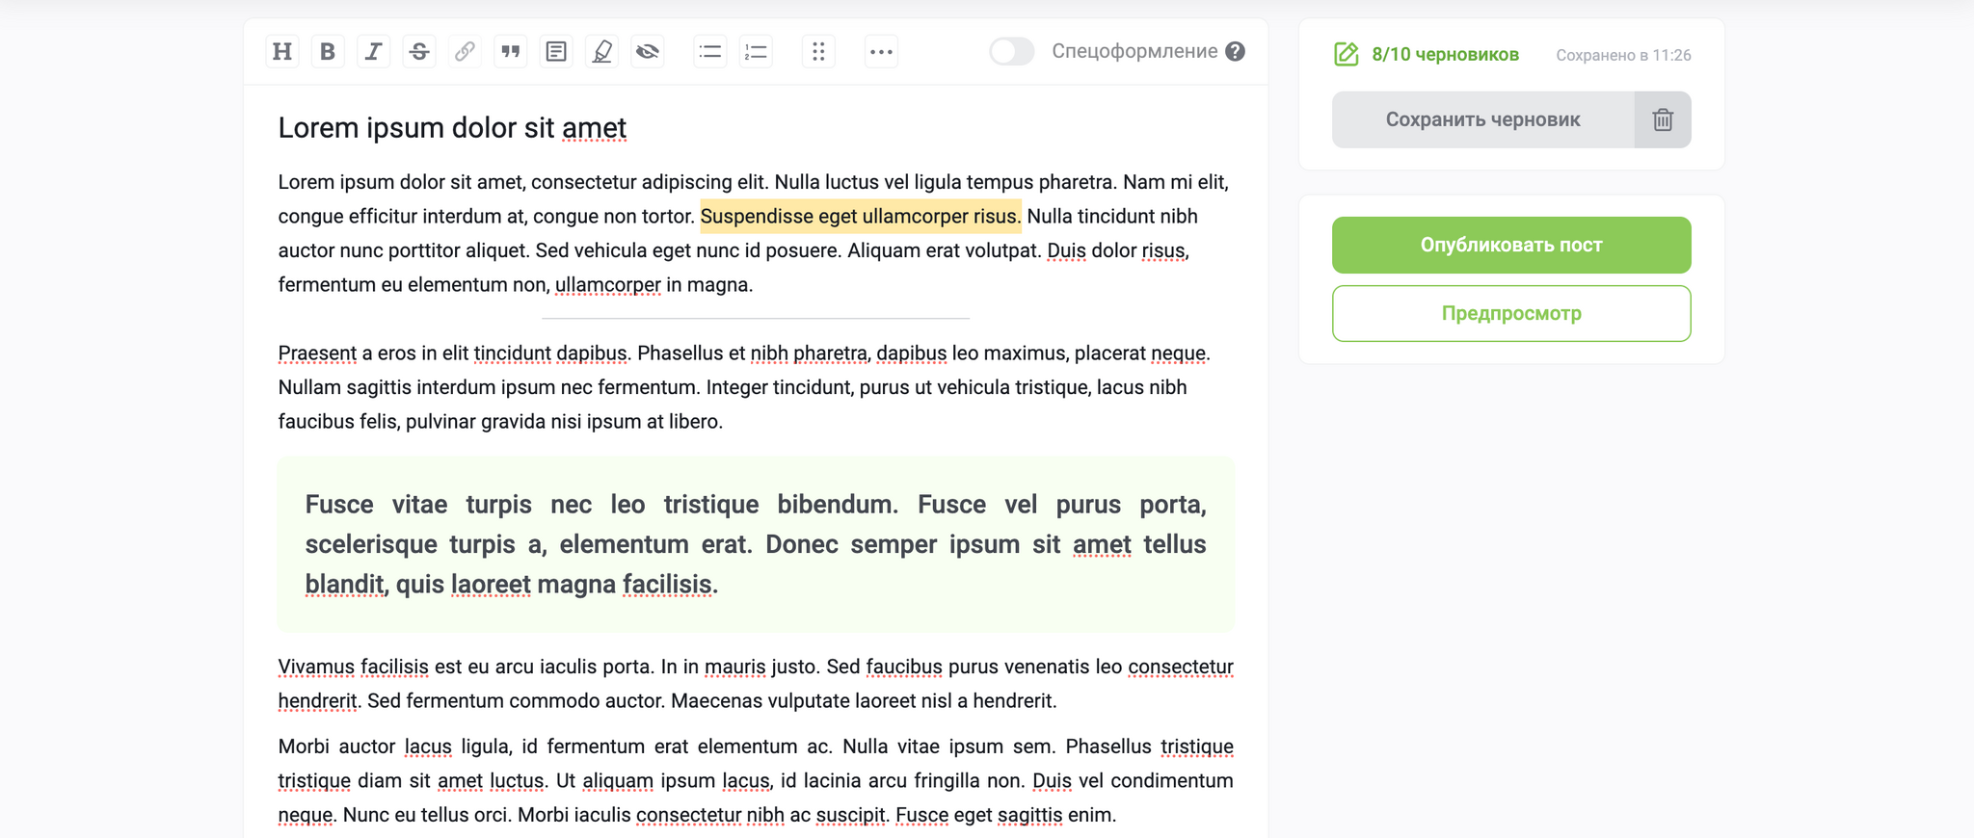
Task: Enable the Спецоформление toggle
Action: [x=1011, y=52]
